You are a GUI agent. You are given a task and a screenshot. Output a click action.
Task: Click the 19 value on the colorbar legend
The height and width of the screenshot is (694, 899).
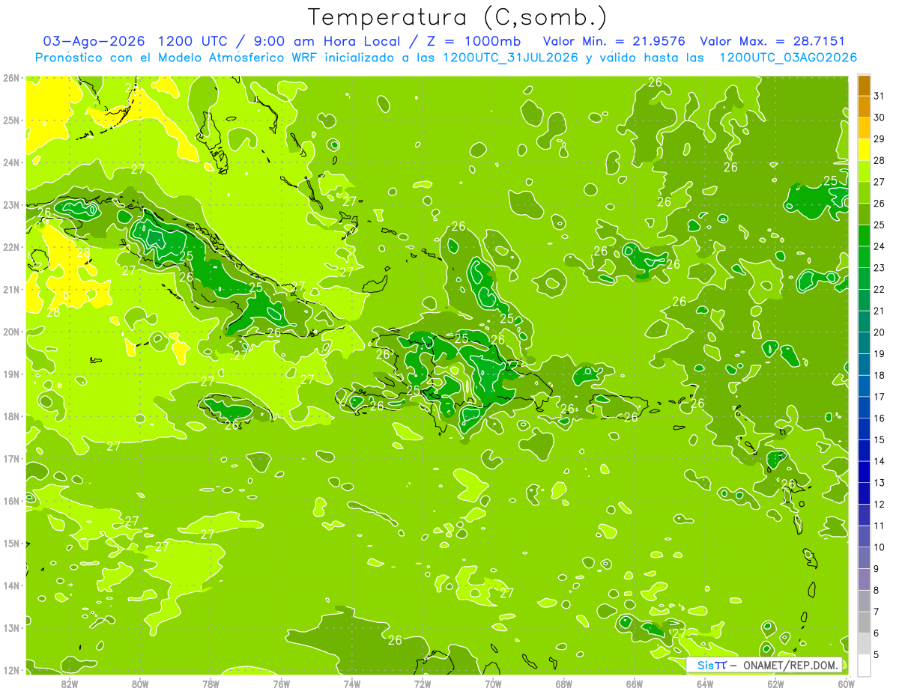pos(880,353)
